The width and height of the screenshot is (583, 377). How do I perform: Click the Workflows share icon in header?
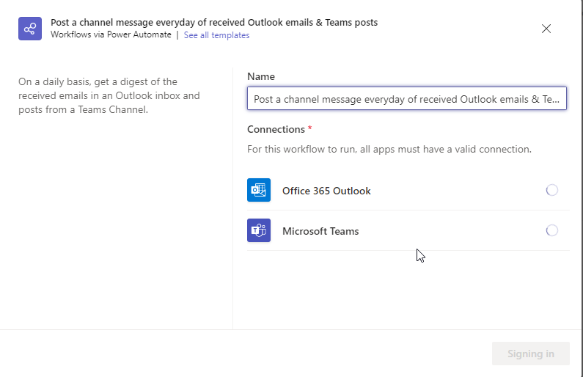click(30, 29)
